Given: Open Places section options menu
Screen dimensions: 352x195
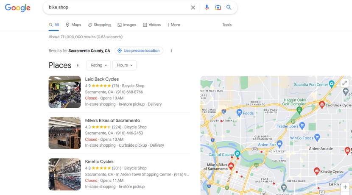Looking at the screenshot, I should pos(78,65).
